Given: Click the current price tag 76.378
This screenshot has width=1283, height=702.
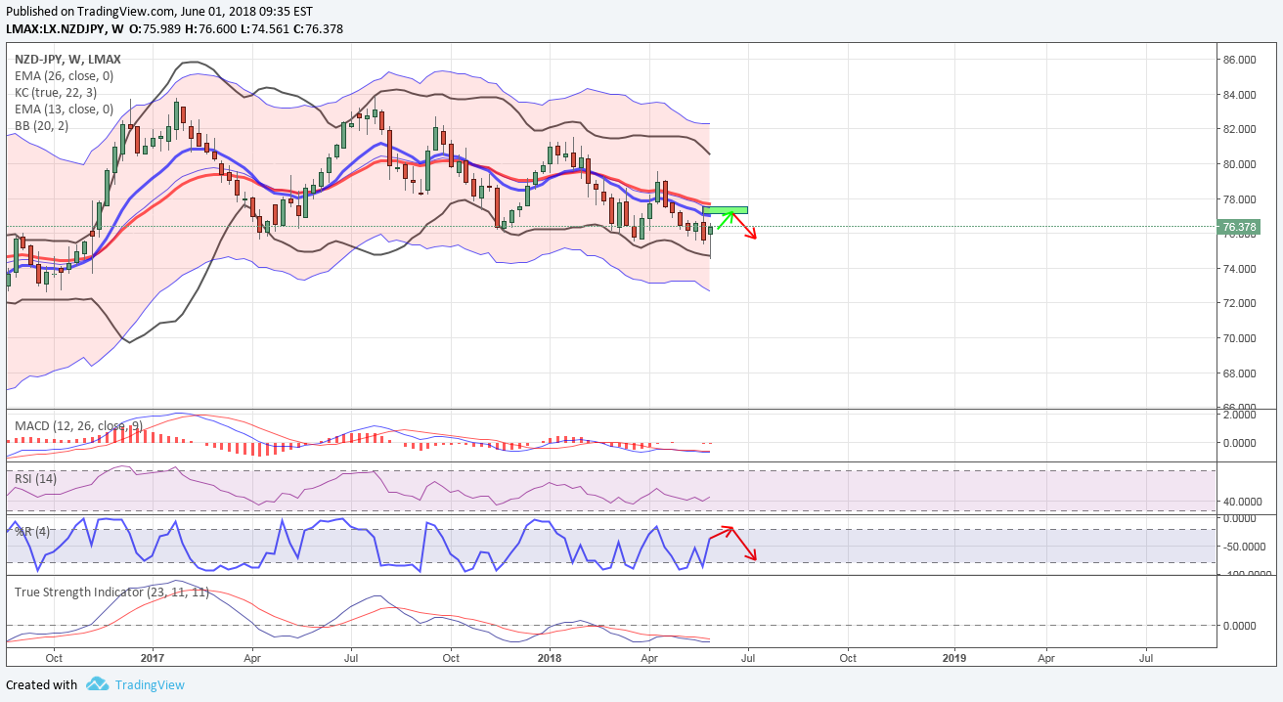Looking at the screenshot, I should [1239, 227].
